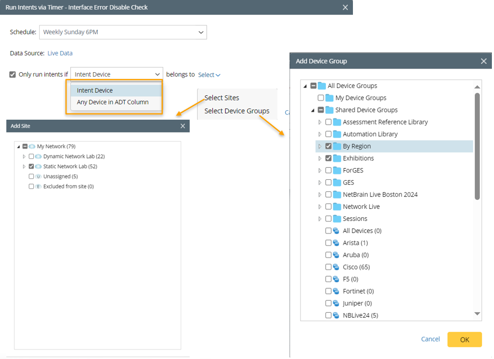The height and width of the screenshot is (359, 494).
Task: Pick Select Device Groups menu entry
Action: pyautogui.click(x=237, y=111)
